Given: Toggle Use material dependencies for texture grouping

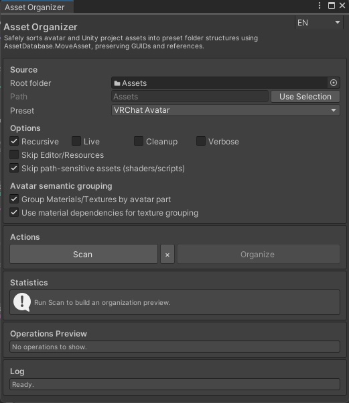Looking at the screenshot, I should coord(14,212).
